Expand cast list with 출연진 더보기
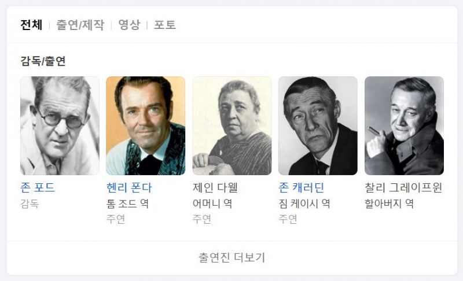 point(231,257)
